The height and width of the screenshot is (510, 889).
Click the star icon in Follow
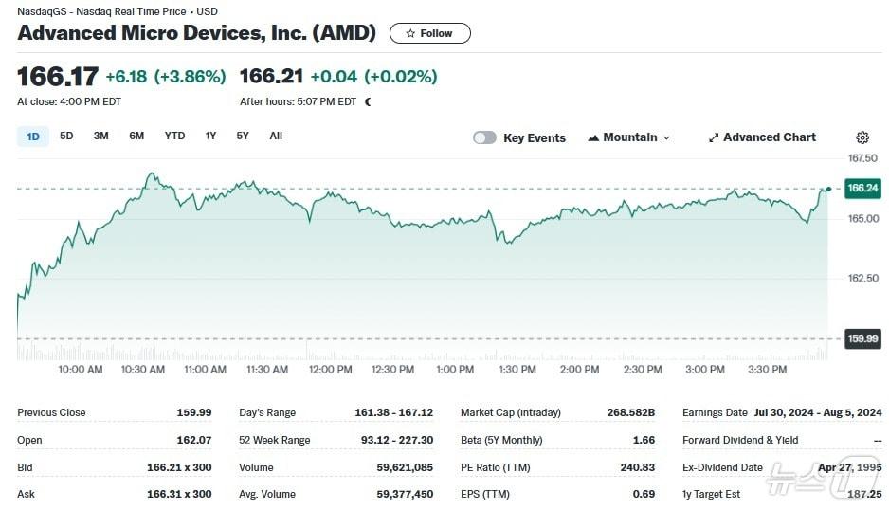(x=410, y=33)
